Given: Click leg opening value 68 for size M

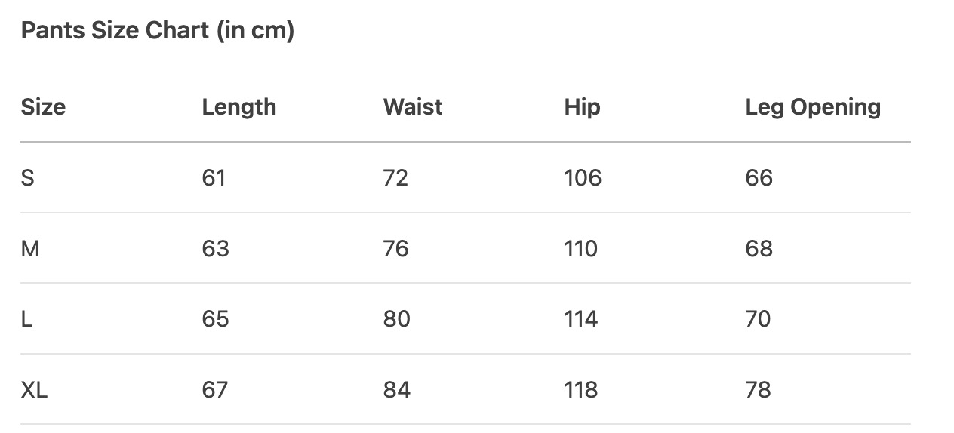Looking at the screenshot, I should [759, 249].
